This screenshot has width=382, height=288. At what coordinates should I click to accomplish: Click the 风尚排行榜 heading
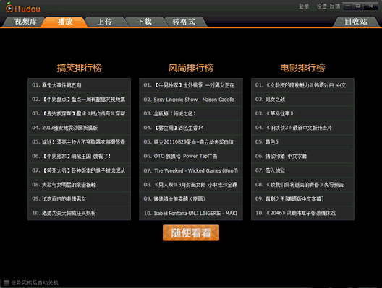[191, 68]
